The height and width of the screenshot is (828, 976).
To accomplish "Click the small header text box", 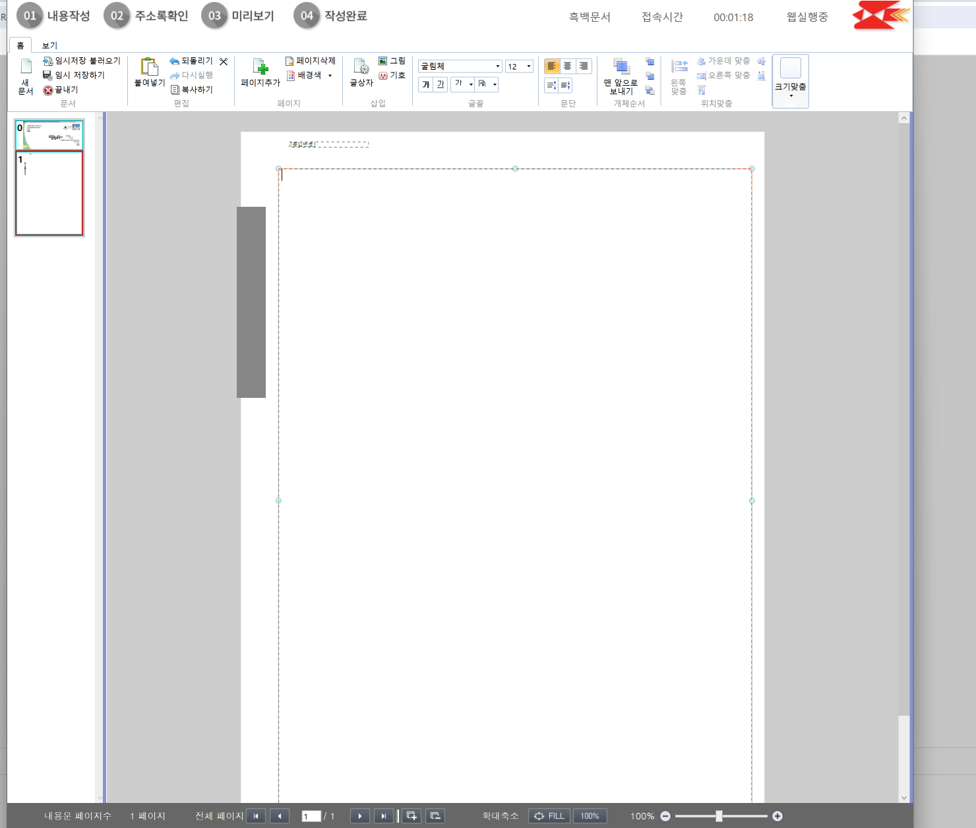I will [328, 144].
